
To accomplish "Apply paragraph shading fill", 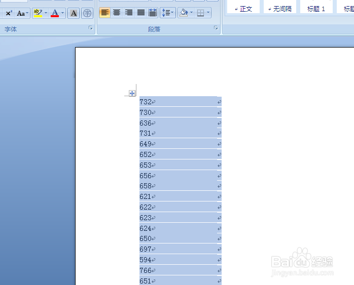I will [184, 13].
